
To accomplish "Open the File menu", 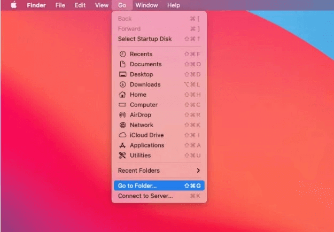I will 60,5.
